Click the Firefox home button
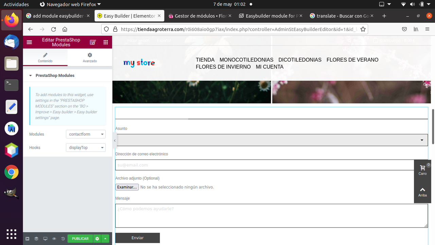Image resolution: width=435 pixels, height=245 pixels. (x=65, y=29)
